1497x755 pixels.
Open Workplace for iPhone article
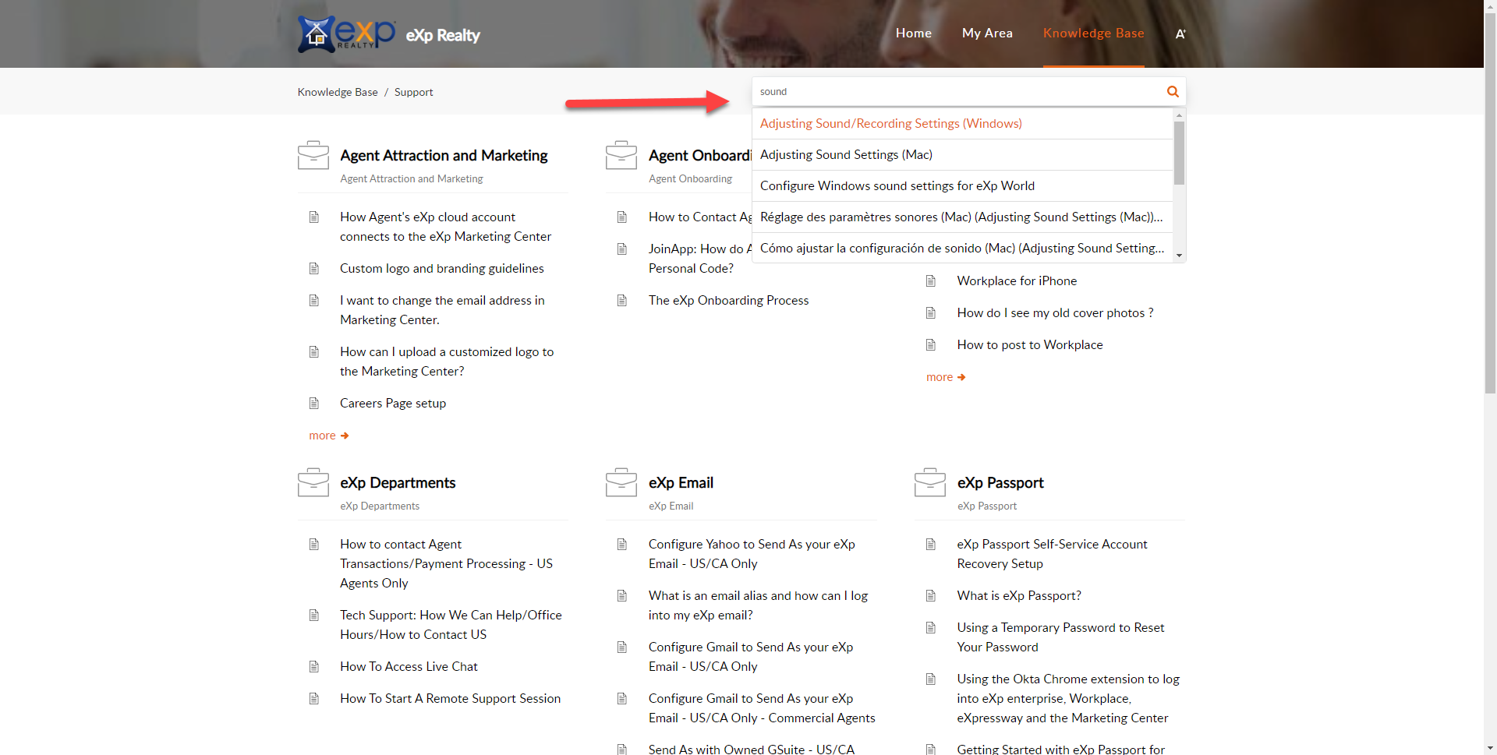(x=1017, y=280)
